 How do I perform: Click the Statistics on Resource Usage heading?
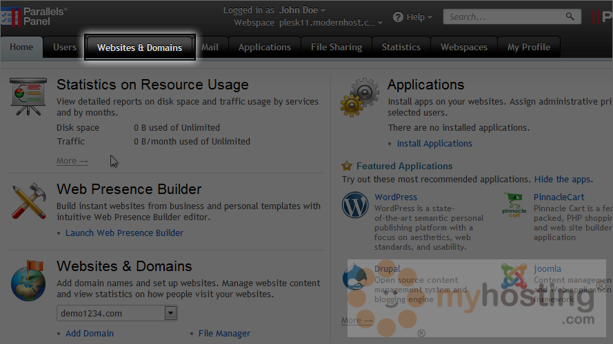152,85
